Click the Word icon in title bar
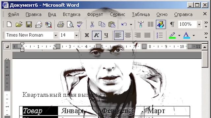Viewport: 211px width, 118px height. [x=5, y=5]
